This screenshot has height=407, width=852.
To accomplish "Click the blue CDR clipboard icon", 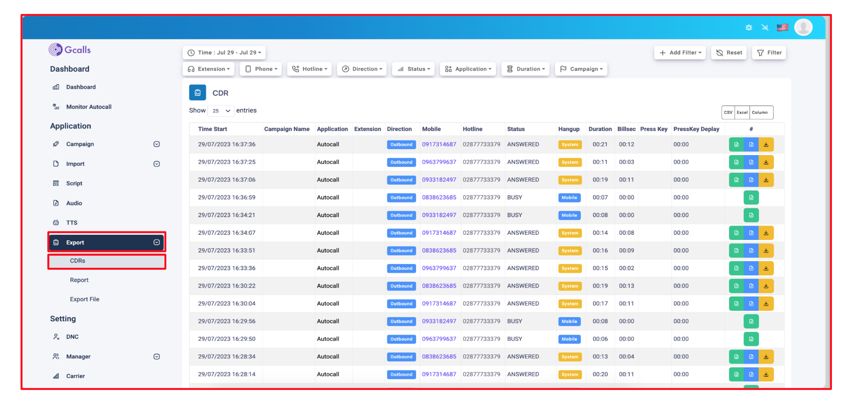I will pyautogui.click(x=197, y=93).
